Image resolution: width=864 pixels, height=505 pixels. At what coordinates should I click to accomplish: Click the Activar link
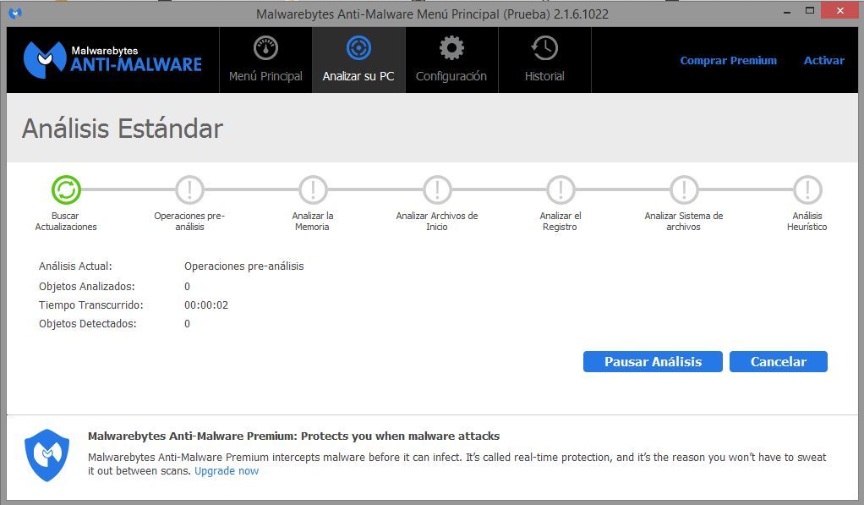point(823,61)
